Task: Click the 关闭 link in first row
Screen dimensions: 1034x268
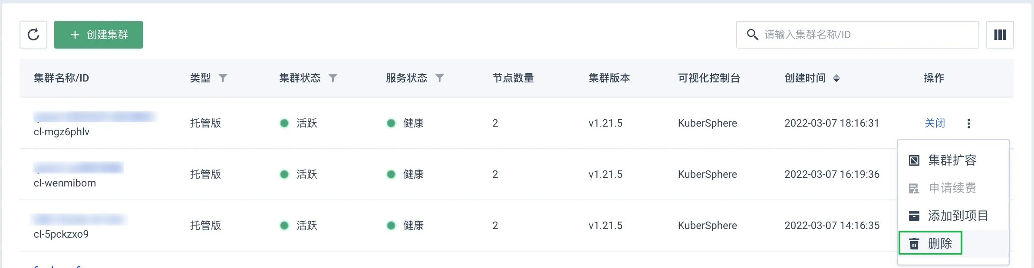Action: coord(935,123)
